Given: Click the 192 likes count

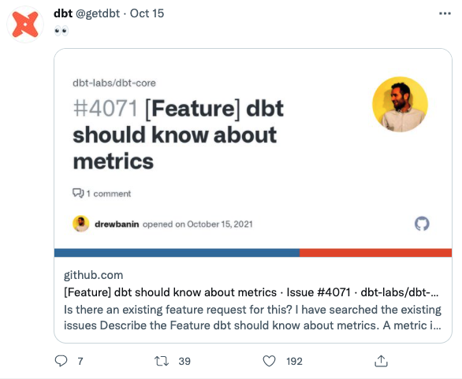Looking at the screenshot, I should (294, 362).
